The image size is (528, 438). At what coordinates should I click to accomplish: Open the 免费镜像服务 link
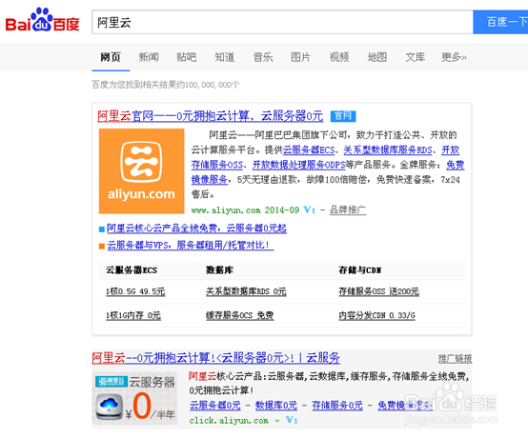point(210,180)
